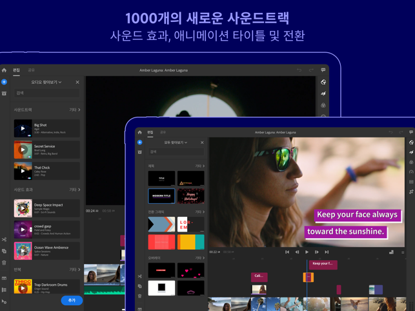
Task: Open the Color panel icon in the back window
Action: [323, 105]
